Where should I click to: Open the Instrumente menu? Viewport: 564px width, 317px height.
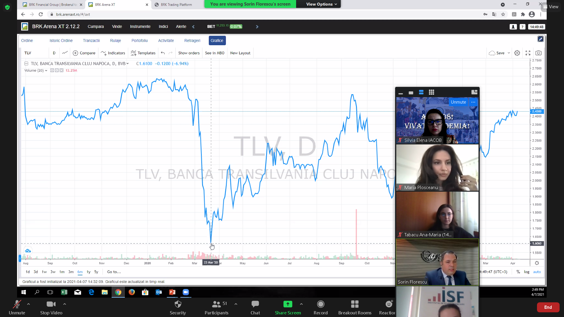(140, 26)
